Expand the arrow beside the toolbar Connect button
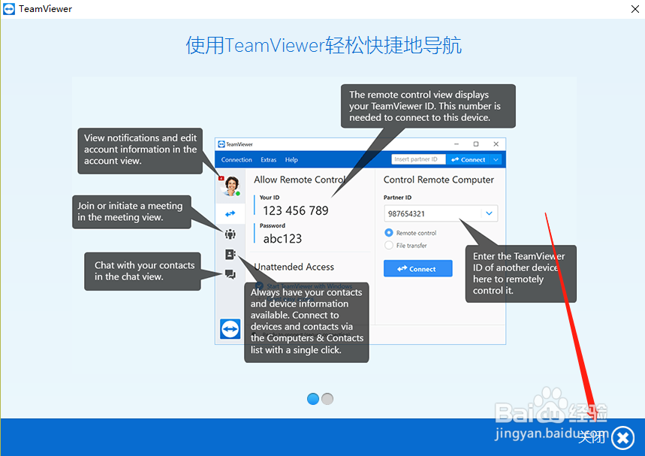 [496, 160]
